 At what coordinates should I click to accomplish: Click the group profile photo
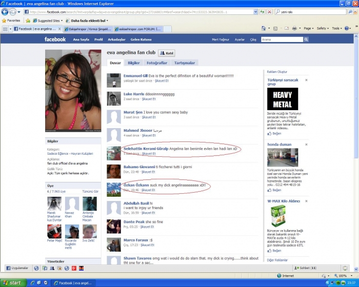point(73,91)
